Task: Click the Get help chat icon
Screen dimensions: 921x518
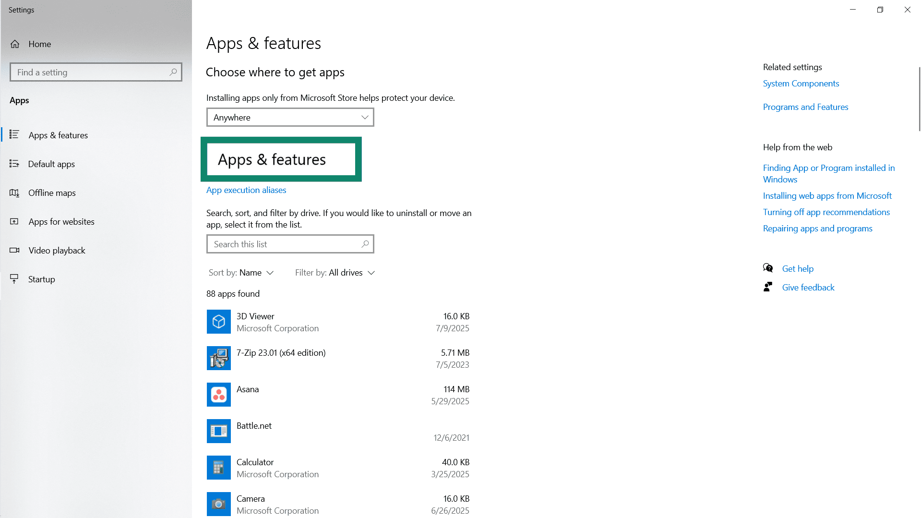Action: pyautogui.click(x=768, y=268)
